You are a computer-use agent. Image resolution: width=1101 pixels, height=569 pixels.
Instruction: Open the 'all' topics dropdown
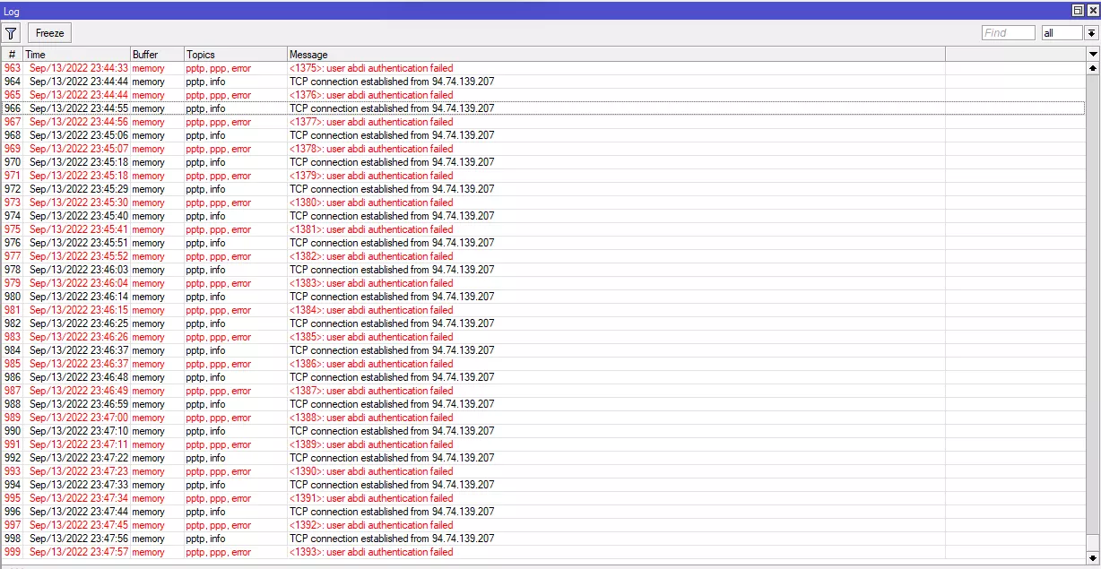pos(1062,33)
